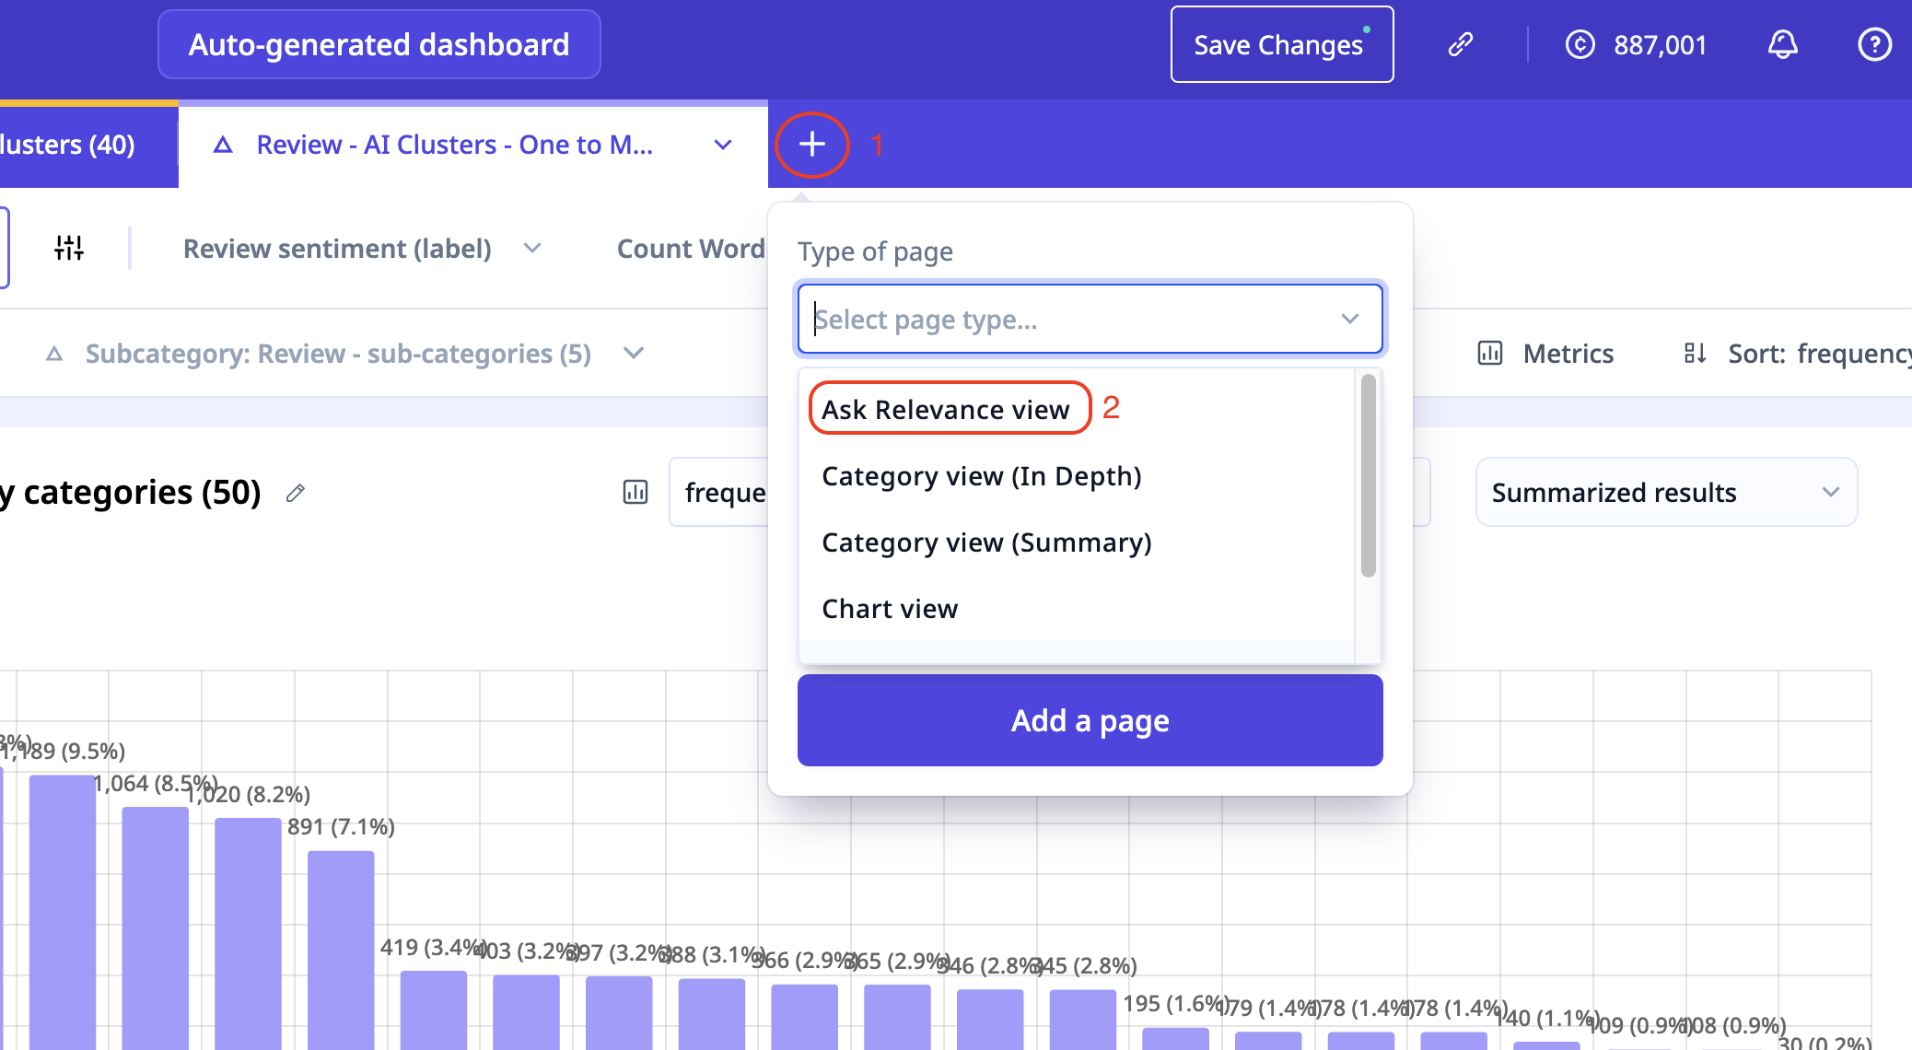
Task: Click the plus icon to add page
Action: [x=811, y=145]
